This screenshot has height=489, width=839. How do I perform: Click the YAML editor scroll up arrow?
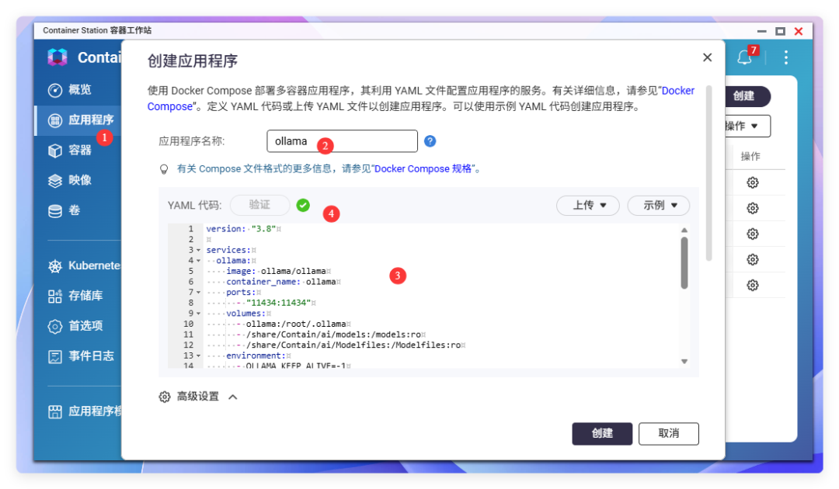(x=684, y=231)
